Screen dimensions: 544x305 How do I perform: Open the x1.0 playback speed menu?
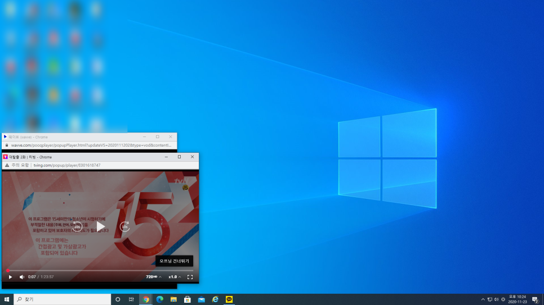coord(175,277)
